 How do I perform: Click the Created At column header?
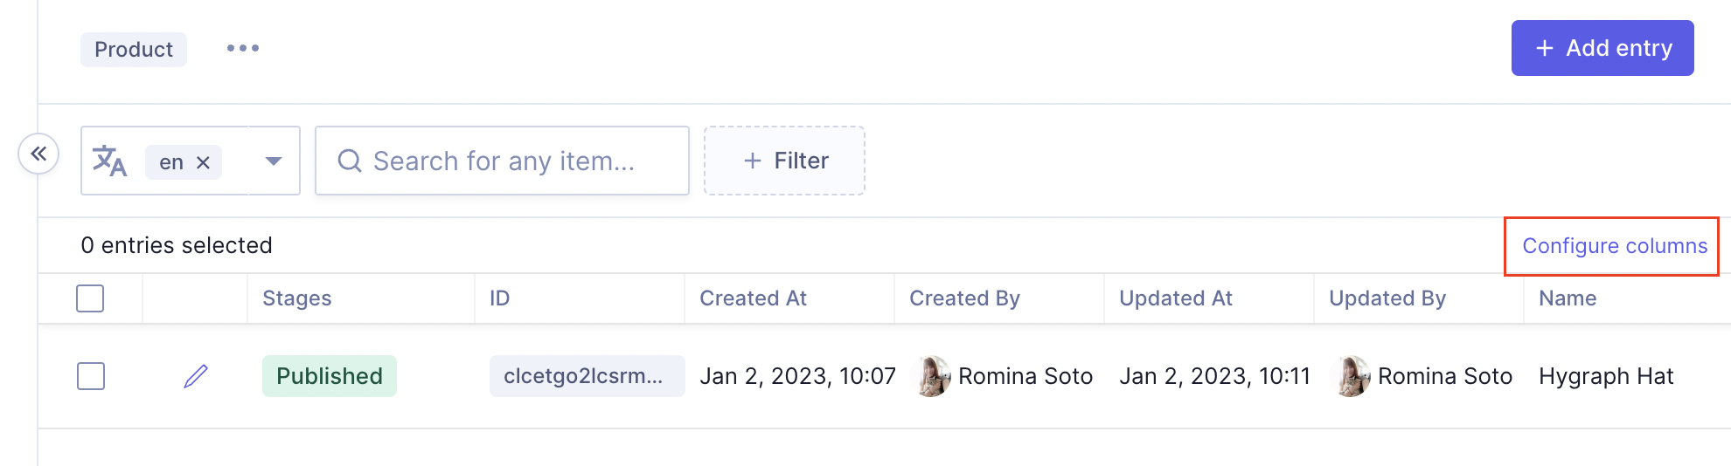(753, 298)
